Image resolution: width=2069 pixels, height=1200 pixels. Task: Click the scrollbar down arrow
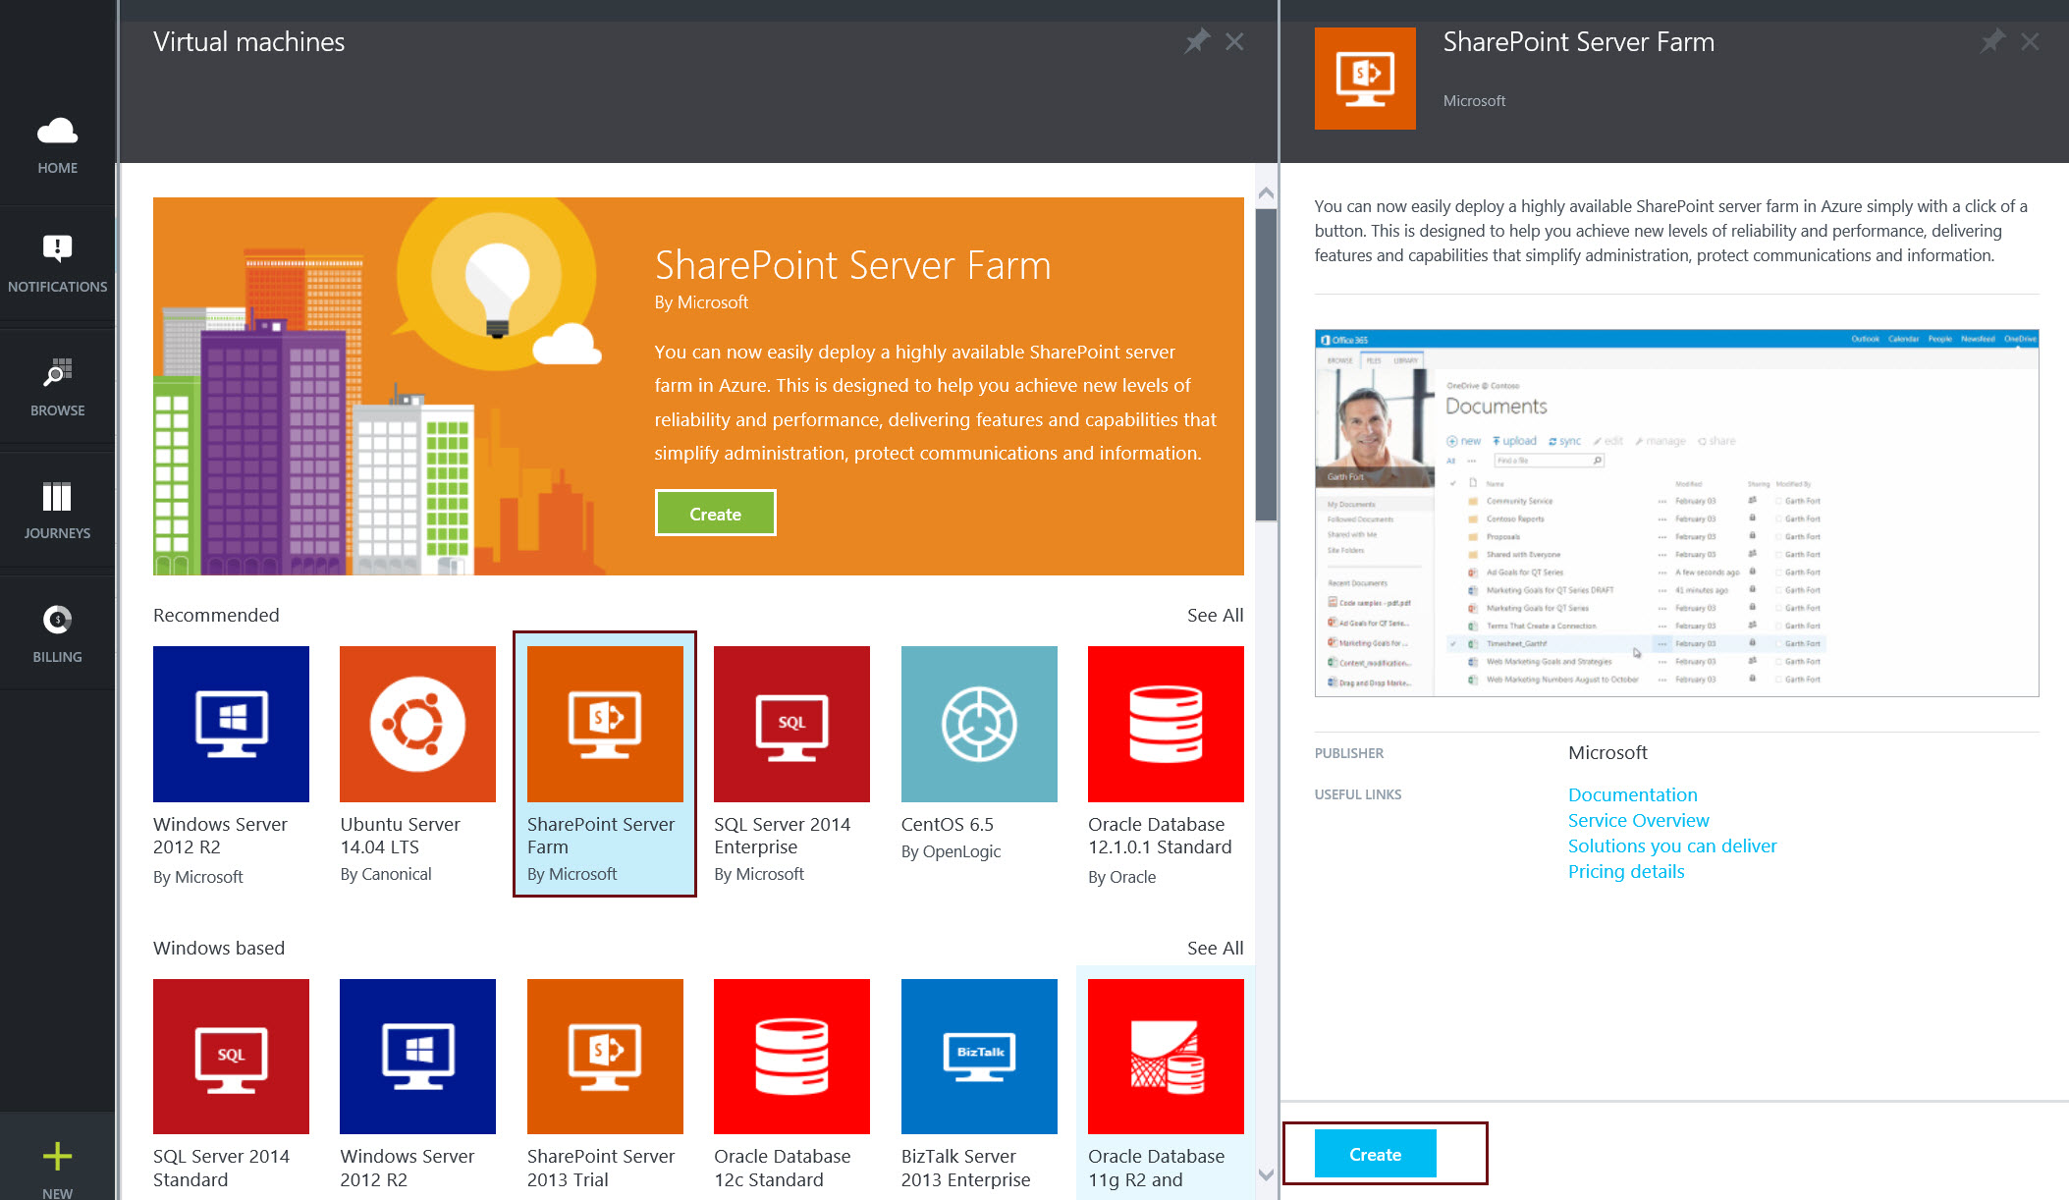coord(1266,1174)
